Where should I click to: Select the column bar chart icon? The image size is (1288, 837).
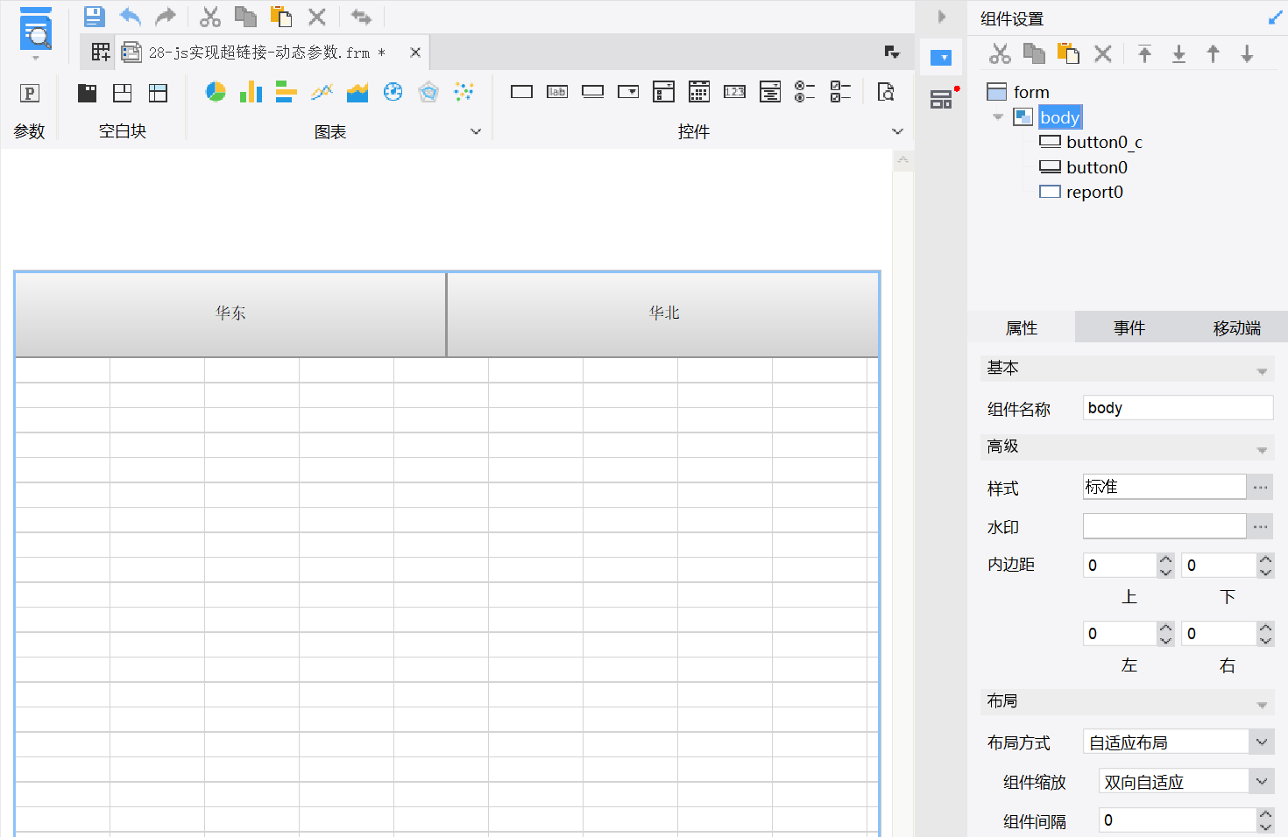pyautogui.click(x=251, y=92)
